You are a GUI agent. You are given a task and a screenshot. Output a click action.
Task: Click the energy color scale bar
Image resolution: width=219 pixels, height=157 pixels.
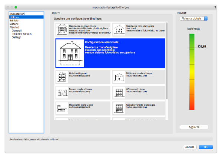point(192,72)
